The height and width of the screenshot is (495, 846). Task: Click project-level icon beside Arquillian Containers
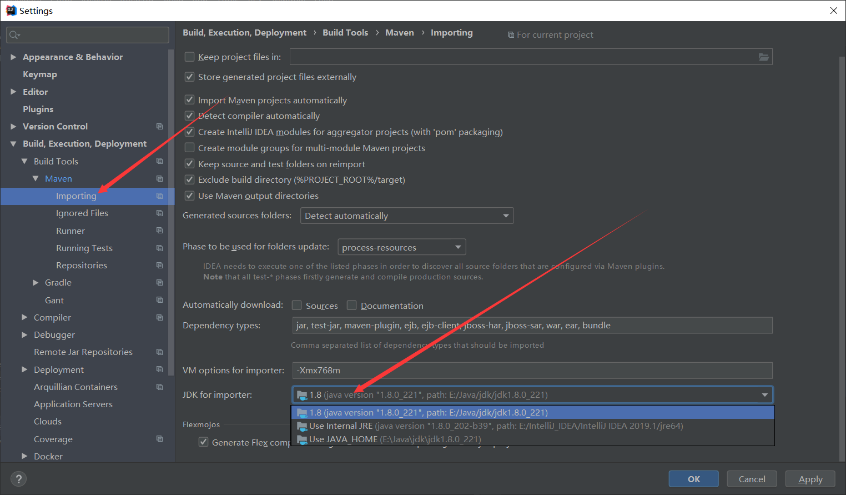(x=159, y=387)
